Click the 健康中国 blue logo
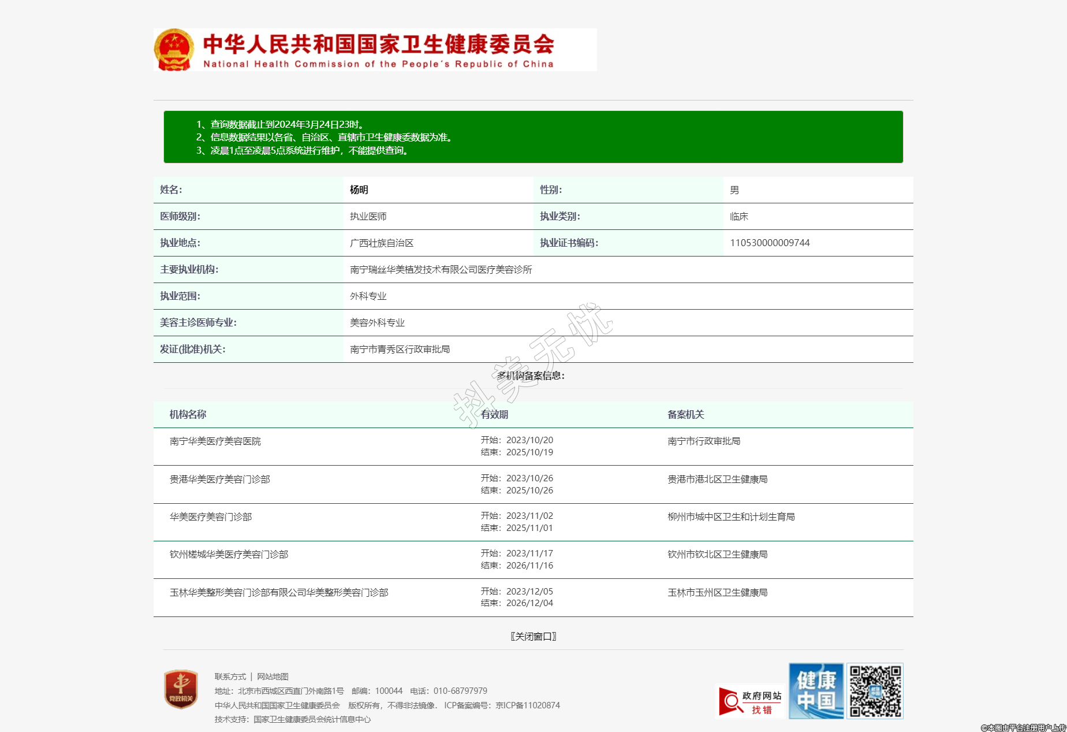The width and height of the screenshot is (1067, 732). coord(816,691)
